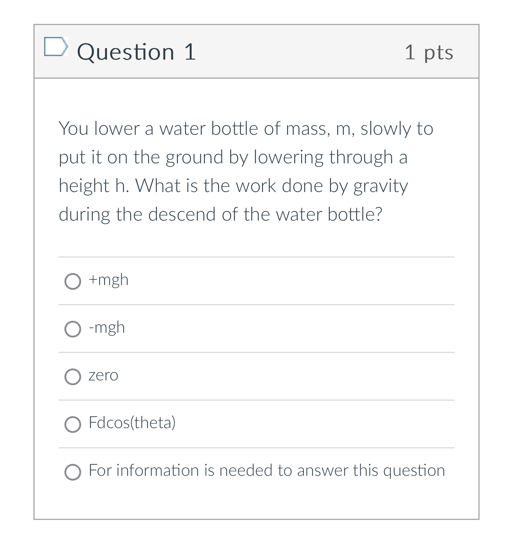Viewport: 513px width, 543px height.
Task: Click the empty radio circle next to +mgh
Action: (x=73, y=281)
